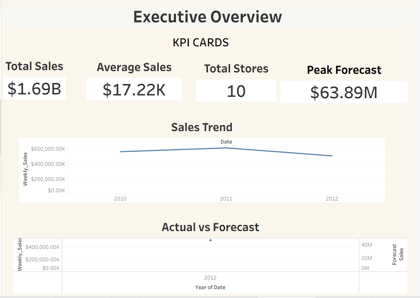Click the 2010 axis label in Sales Trend
Image resolution: width=420 pixels, height=298 pixels.
pyautogui.click(x=120, y=198)
